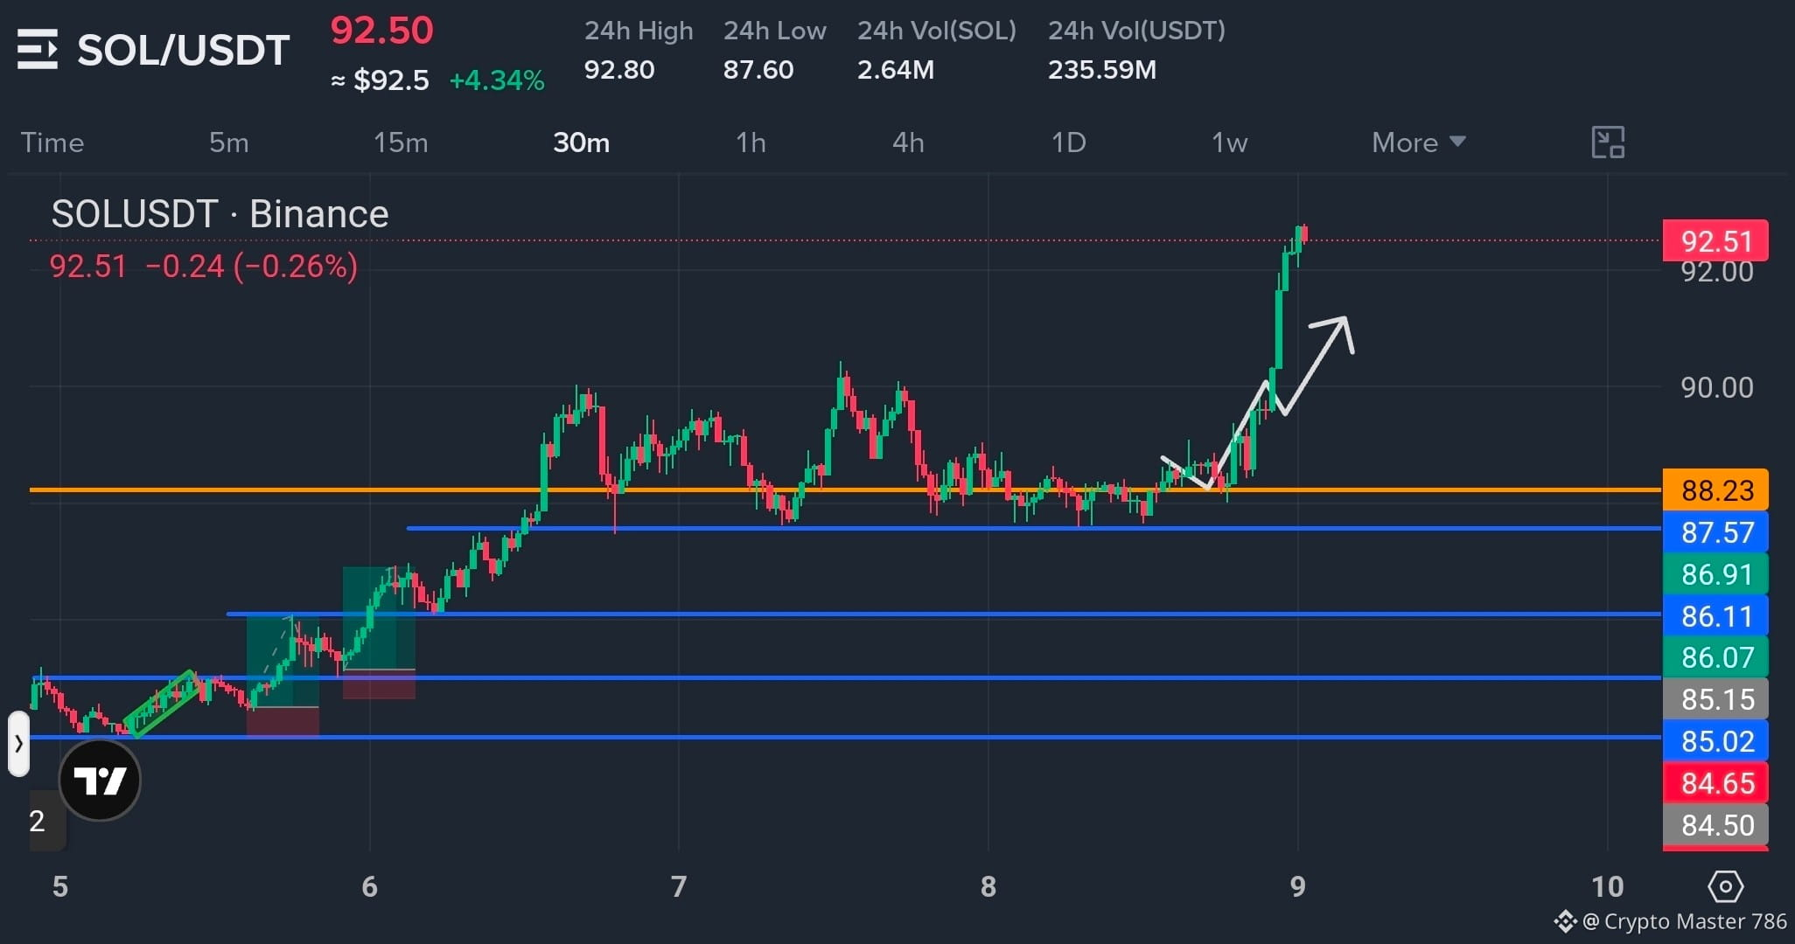Click the 92.00 axis price label
The height and width of the screenshot is (944, 1795).
coord(1717,272)
